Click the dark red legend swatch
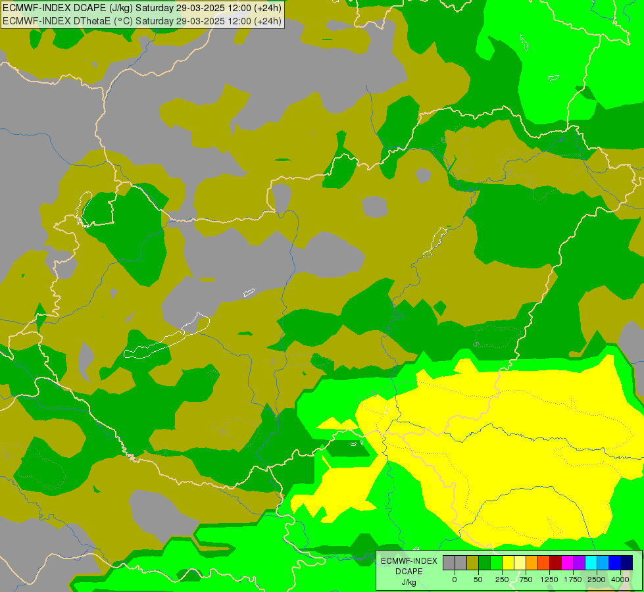 tap(556, 562)
